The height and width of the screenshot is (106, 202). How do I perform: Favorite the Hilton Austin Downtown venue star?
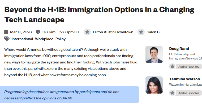[x=87, y=32]
